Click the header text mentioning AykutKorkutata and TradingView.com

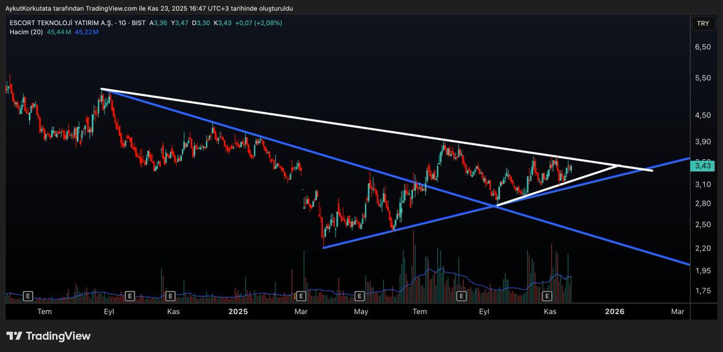click(x=149, y=8)
